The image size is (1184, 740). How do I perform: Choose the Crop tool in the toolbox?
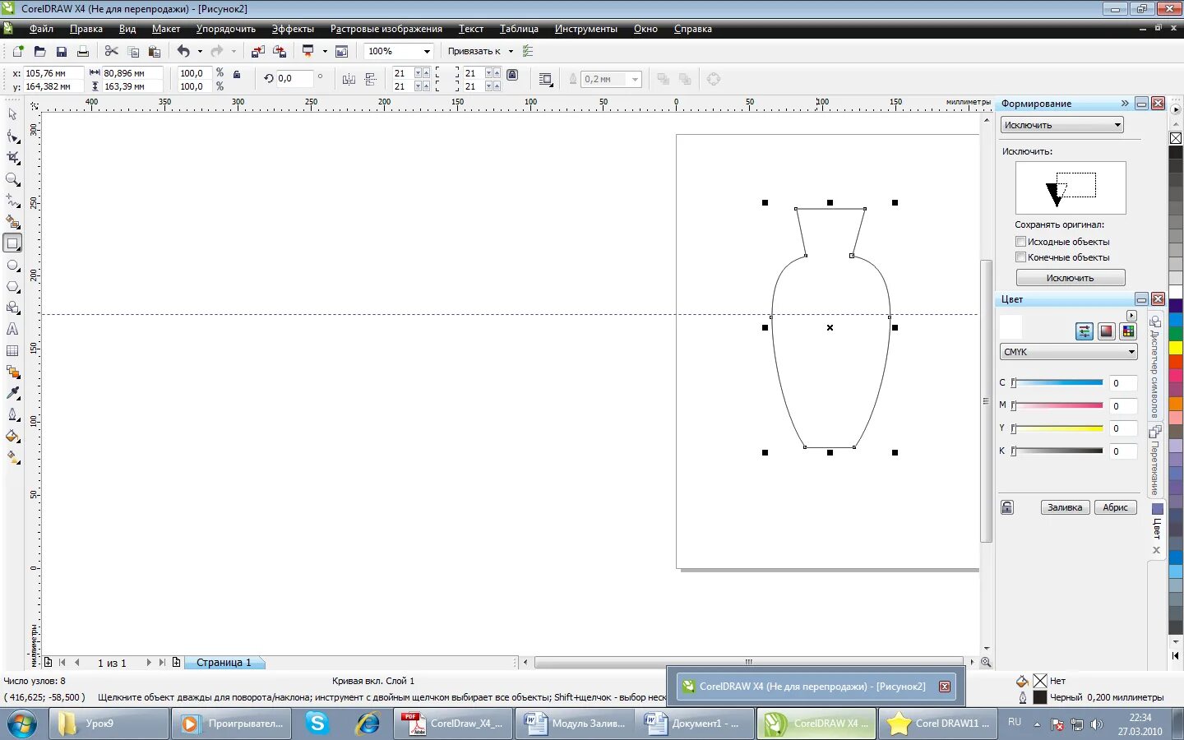tap(12, 158)
